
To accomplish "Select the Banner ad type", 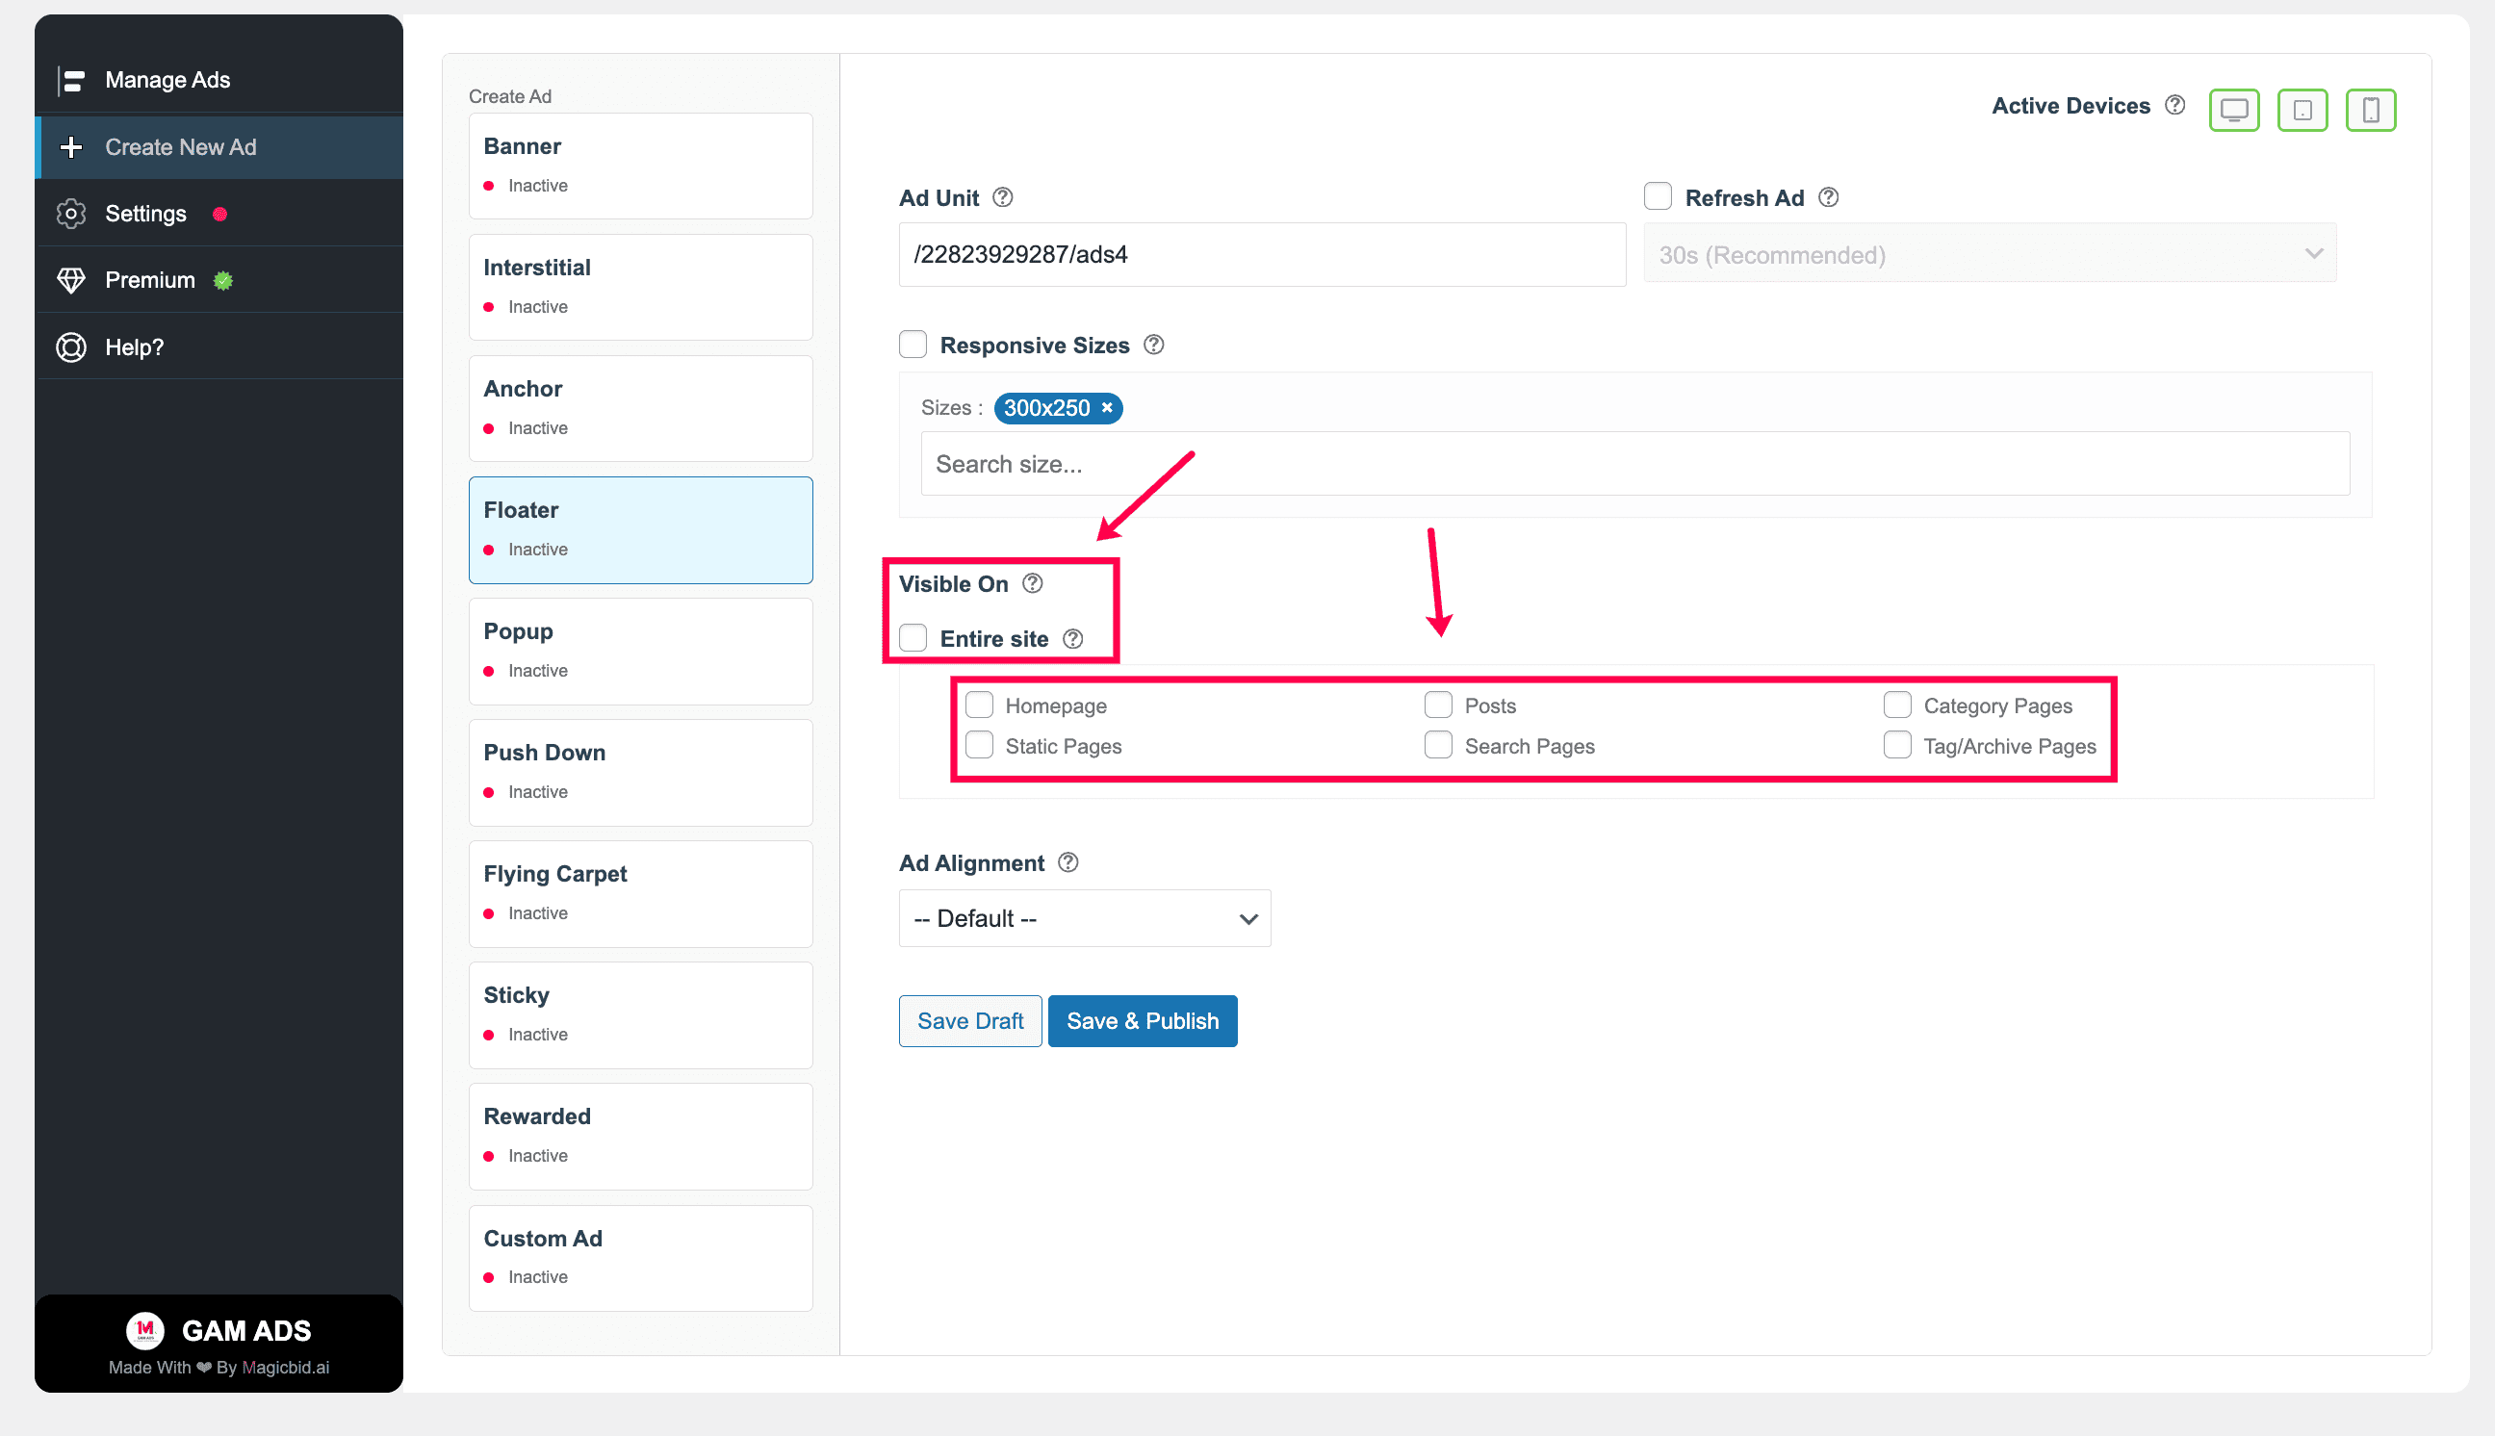I will (640, 166).
